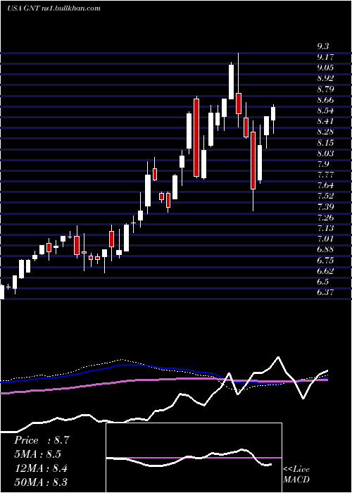Click the USA GNT ns1.bullkhan.com title

(x=53, y=8)
